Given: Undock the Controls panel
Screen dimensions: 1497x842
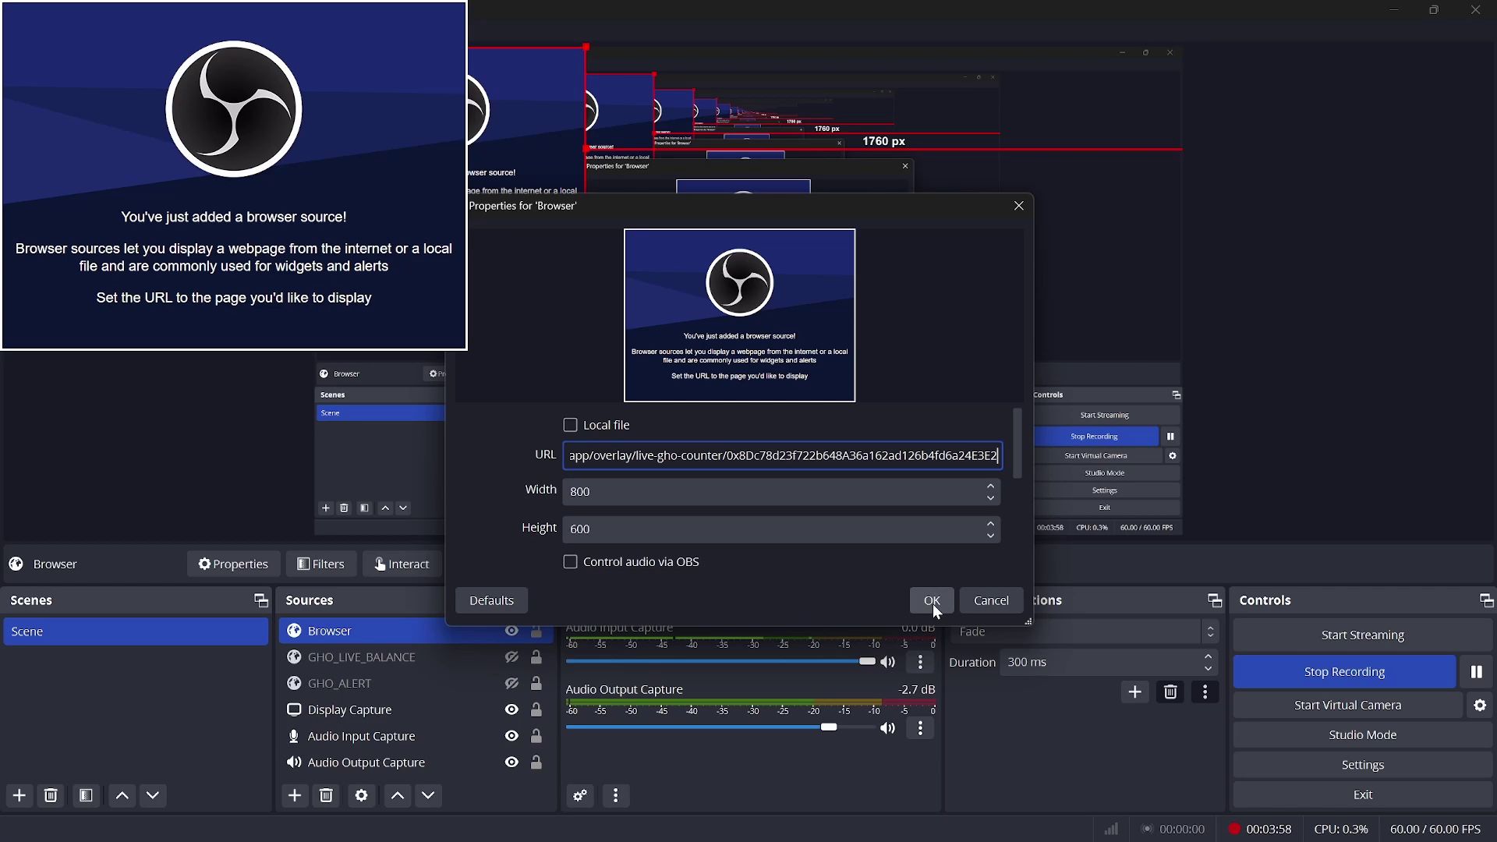Looking at the screenshot, I should coord(1486,600).
